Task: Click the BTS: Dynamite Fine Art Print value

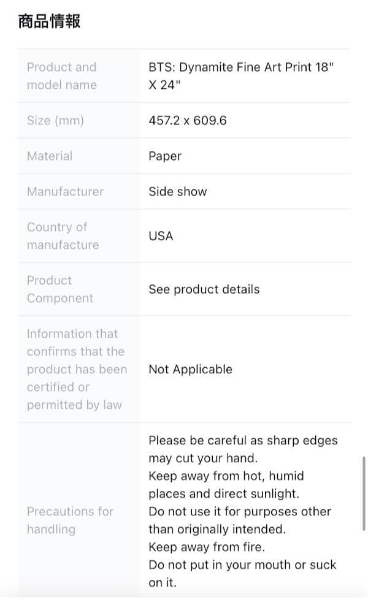Action: [240, 76]
